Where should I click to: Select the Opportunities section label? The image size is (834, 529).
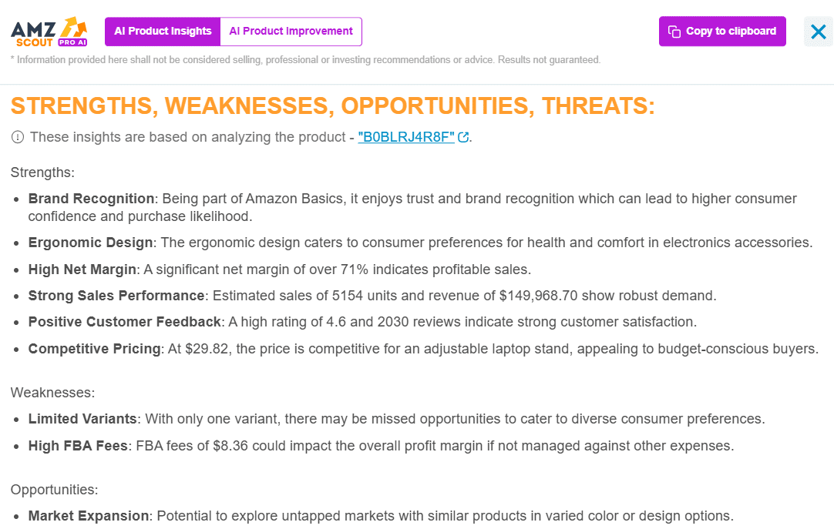54,490
